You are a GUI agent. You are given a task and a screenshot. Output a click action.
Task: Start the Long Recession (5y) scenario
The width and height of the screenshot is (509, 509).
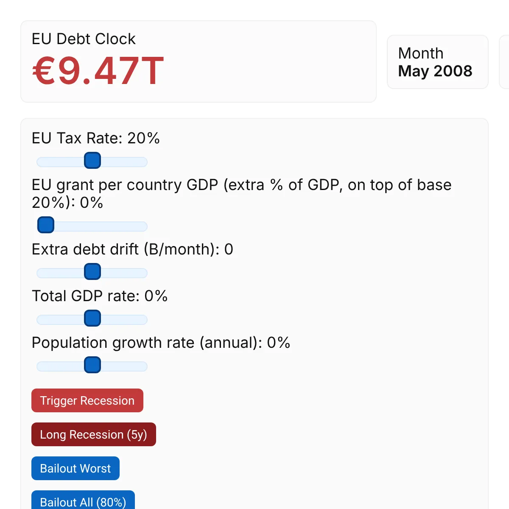(x=94, y=435)
